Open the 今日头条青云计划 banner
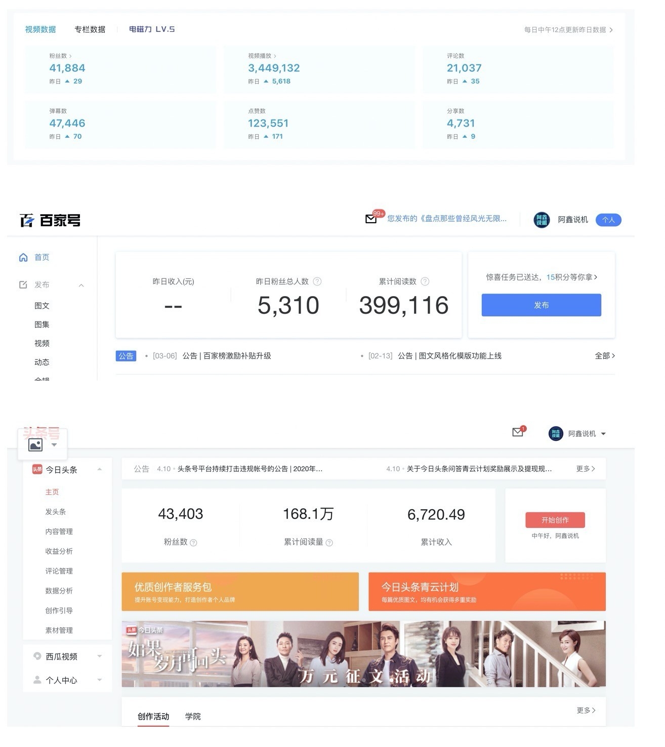This screenshot has width=665, height=747. (x=487, y=592)
